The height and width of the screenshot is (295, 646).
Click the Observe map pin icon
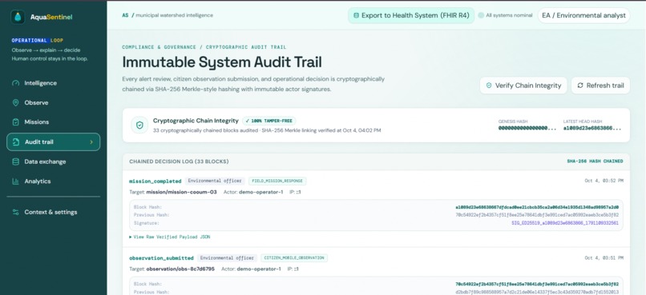coord(16,102)
